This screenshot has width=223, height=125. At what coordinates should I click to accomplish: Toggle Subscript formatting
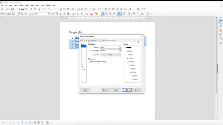pos(82,14)
